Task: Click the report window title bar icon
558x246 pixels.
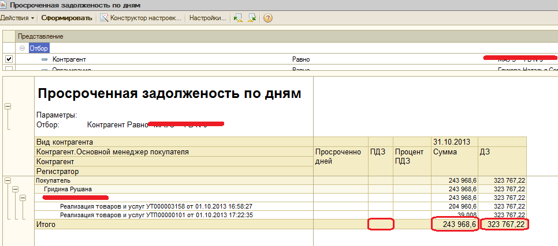Action: pos(5,5)
